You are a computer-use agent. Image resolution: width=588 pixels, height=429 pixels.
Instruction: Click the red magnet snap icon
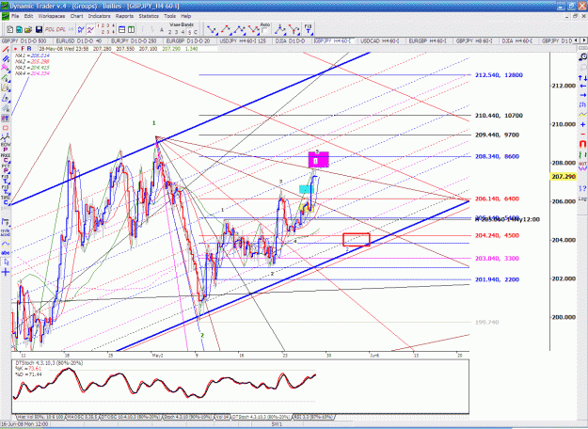(x=582, y=144)
